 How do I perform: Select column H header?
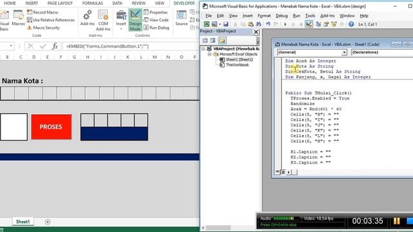click(88, 57)
